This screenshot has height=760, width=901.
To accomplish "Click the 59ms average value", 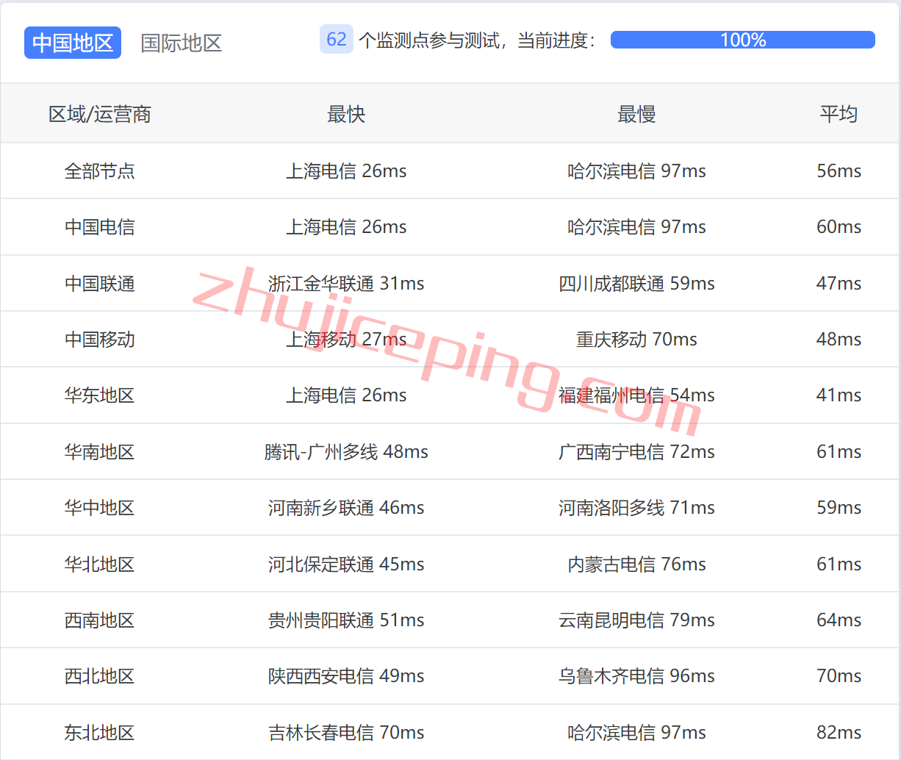I will (839, 507).
